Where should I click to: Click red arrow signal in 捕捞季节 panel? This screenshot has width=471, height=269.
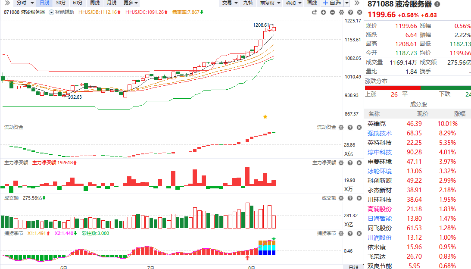tap(247, 258)
